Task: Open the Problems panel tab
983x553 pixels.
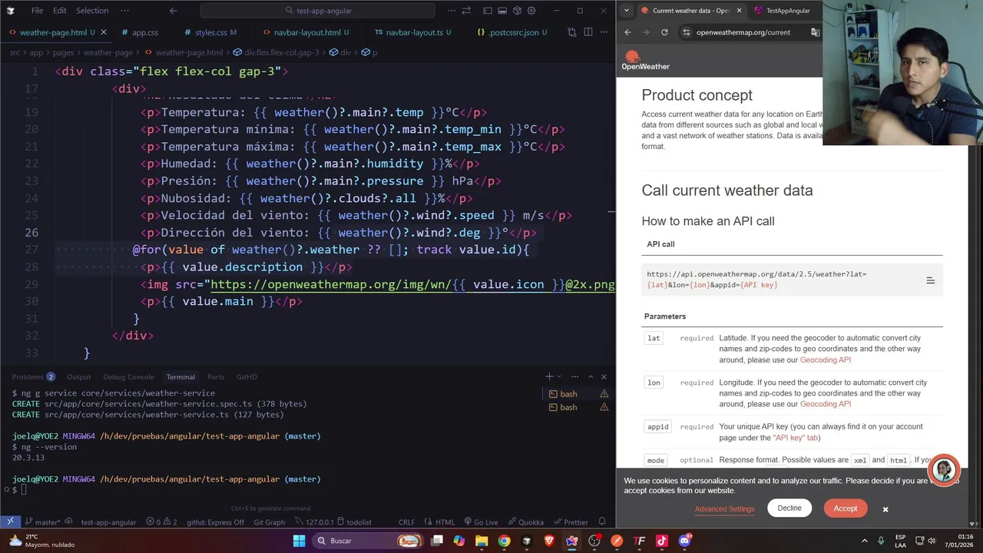Action: [x=33, y=376]
